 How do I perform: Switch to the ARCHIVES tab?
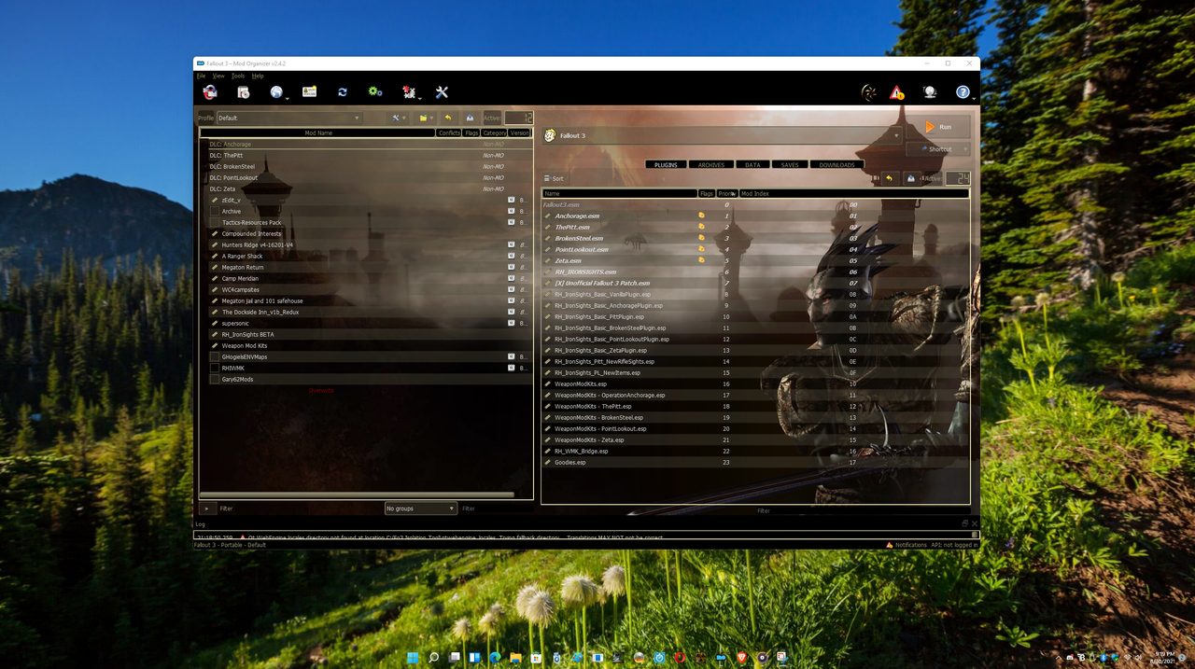711,164
